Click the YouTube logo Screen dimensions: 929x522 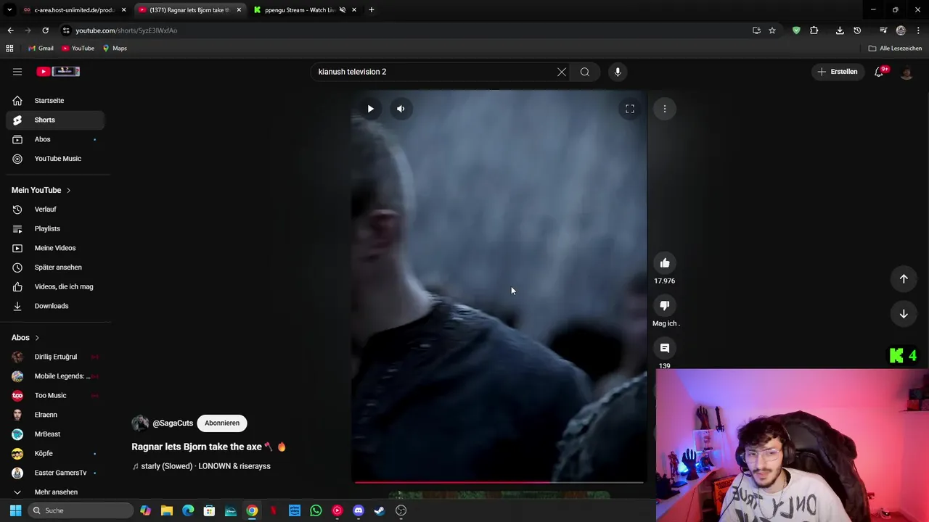[58, 72]
